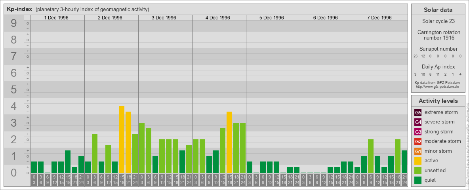Click Daily Ap-index value 10
Image resolution: width=469 pixels, height=190 pixels.
click(423, 74)
